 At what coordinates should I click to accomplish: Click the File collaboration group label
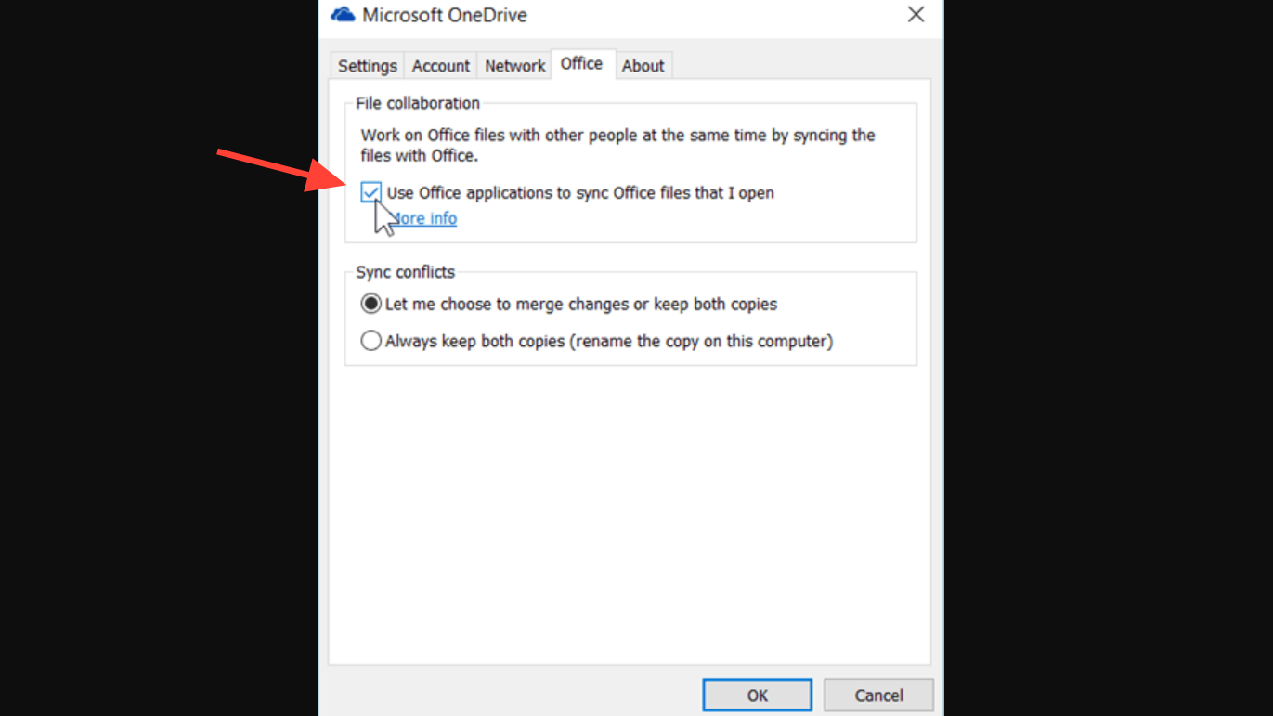coord(418,103)
